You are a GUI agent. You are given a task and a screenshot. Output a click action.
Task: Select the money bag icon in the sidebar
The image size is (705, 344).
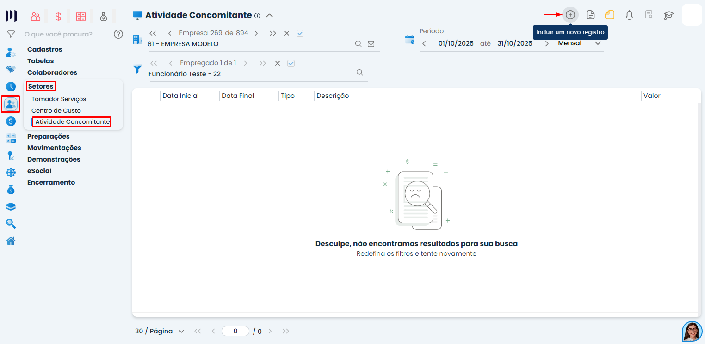point(10,189)
